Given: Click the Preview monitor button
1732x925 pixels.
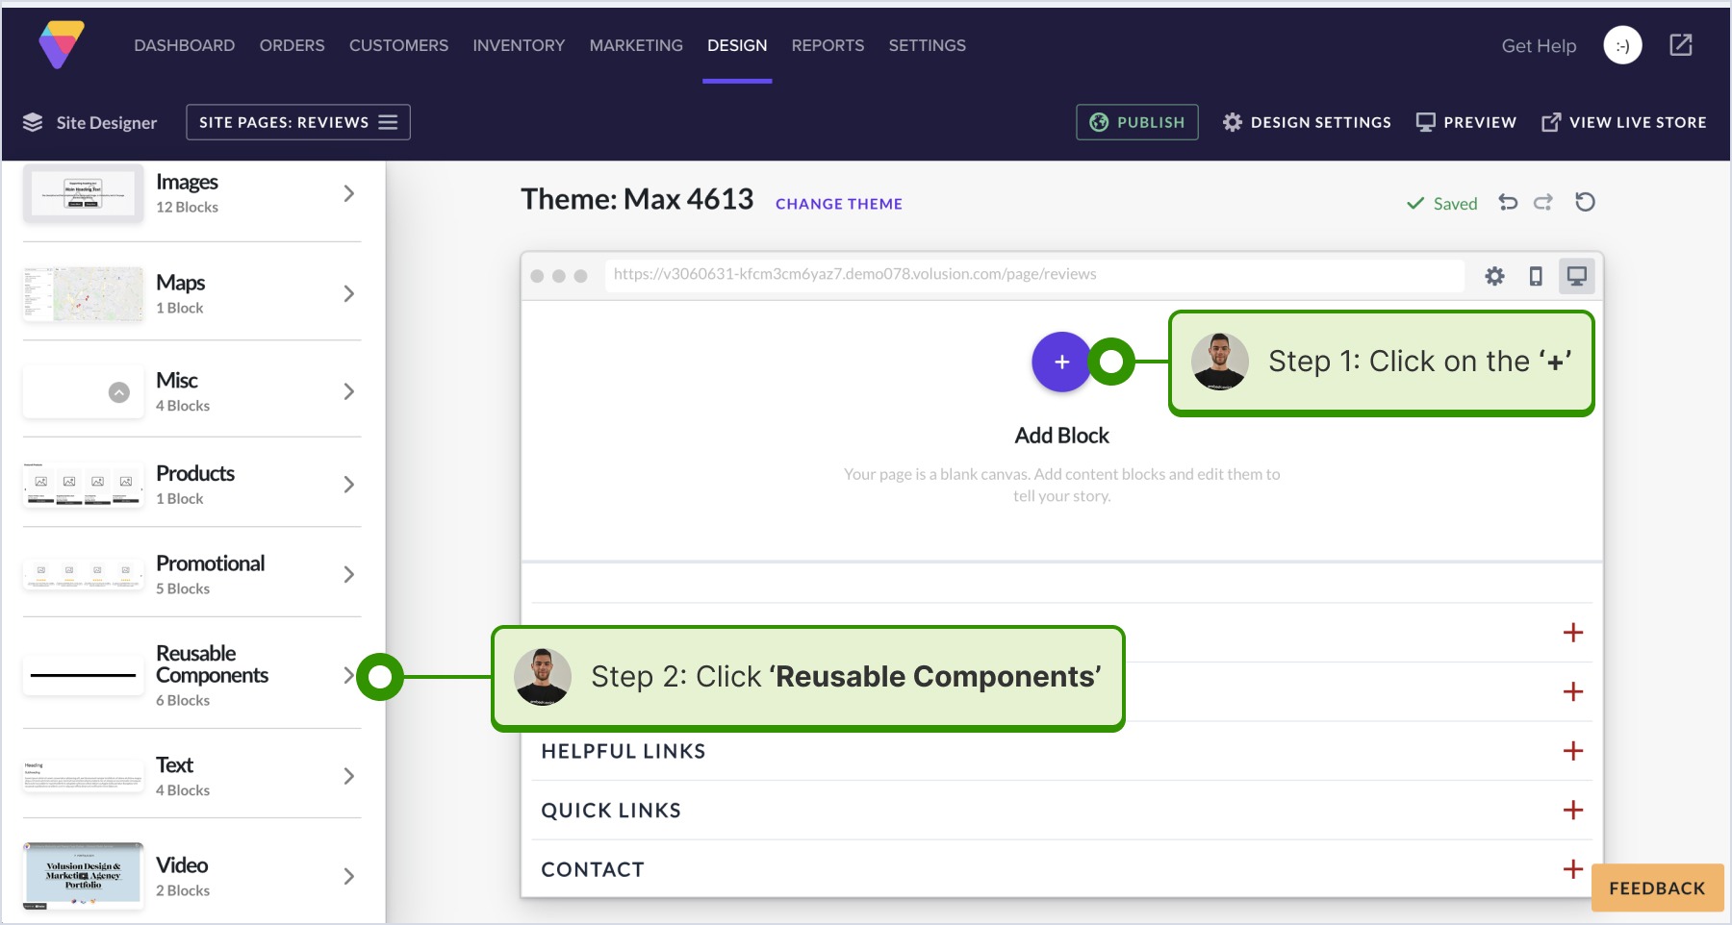Looking at the screenshot, I should 1466,122.
